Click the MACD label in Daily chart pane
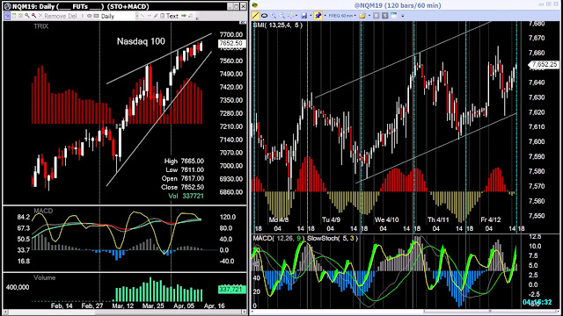The image size is (563, 316). pos(43,211)
